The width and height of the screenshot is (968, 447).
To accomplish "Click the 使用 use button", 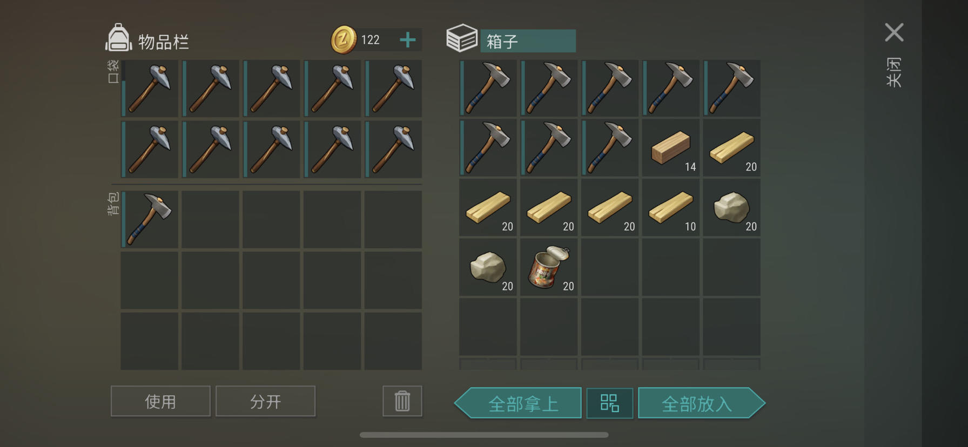I will tap(160, 401).
